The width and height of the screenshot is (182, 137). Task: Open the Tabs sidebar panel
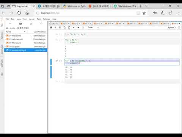[x=2, y=74]
